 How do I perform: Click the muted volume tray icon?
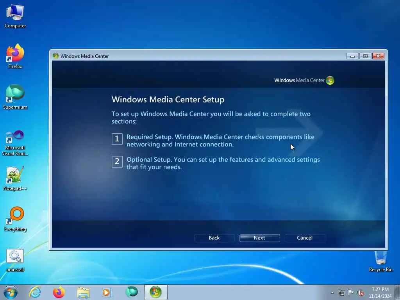(x=361, y=293)
